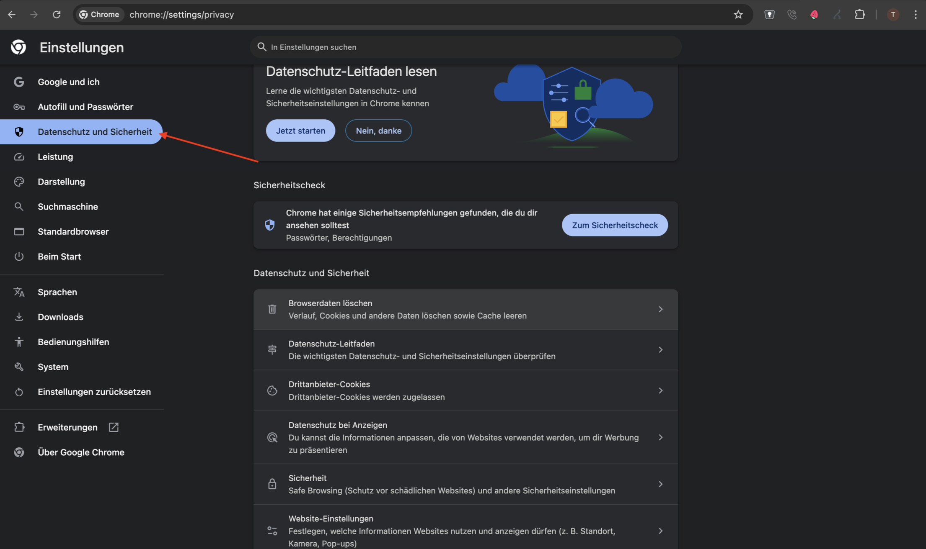Open Chrome three-dot menu
926x549 pixels.
(915, 15)
